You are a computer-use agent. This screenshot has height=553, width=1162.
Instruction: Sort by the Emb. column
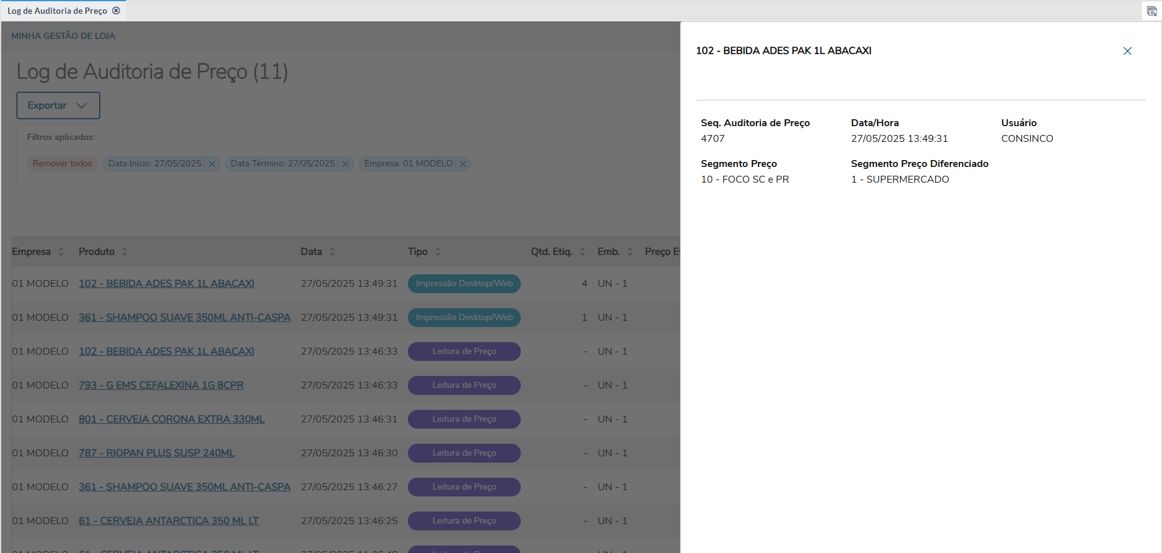click(x=630, y=252)
